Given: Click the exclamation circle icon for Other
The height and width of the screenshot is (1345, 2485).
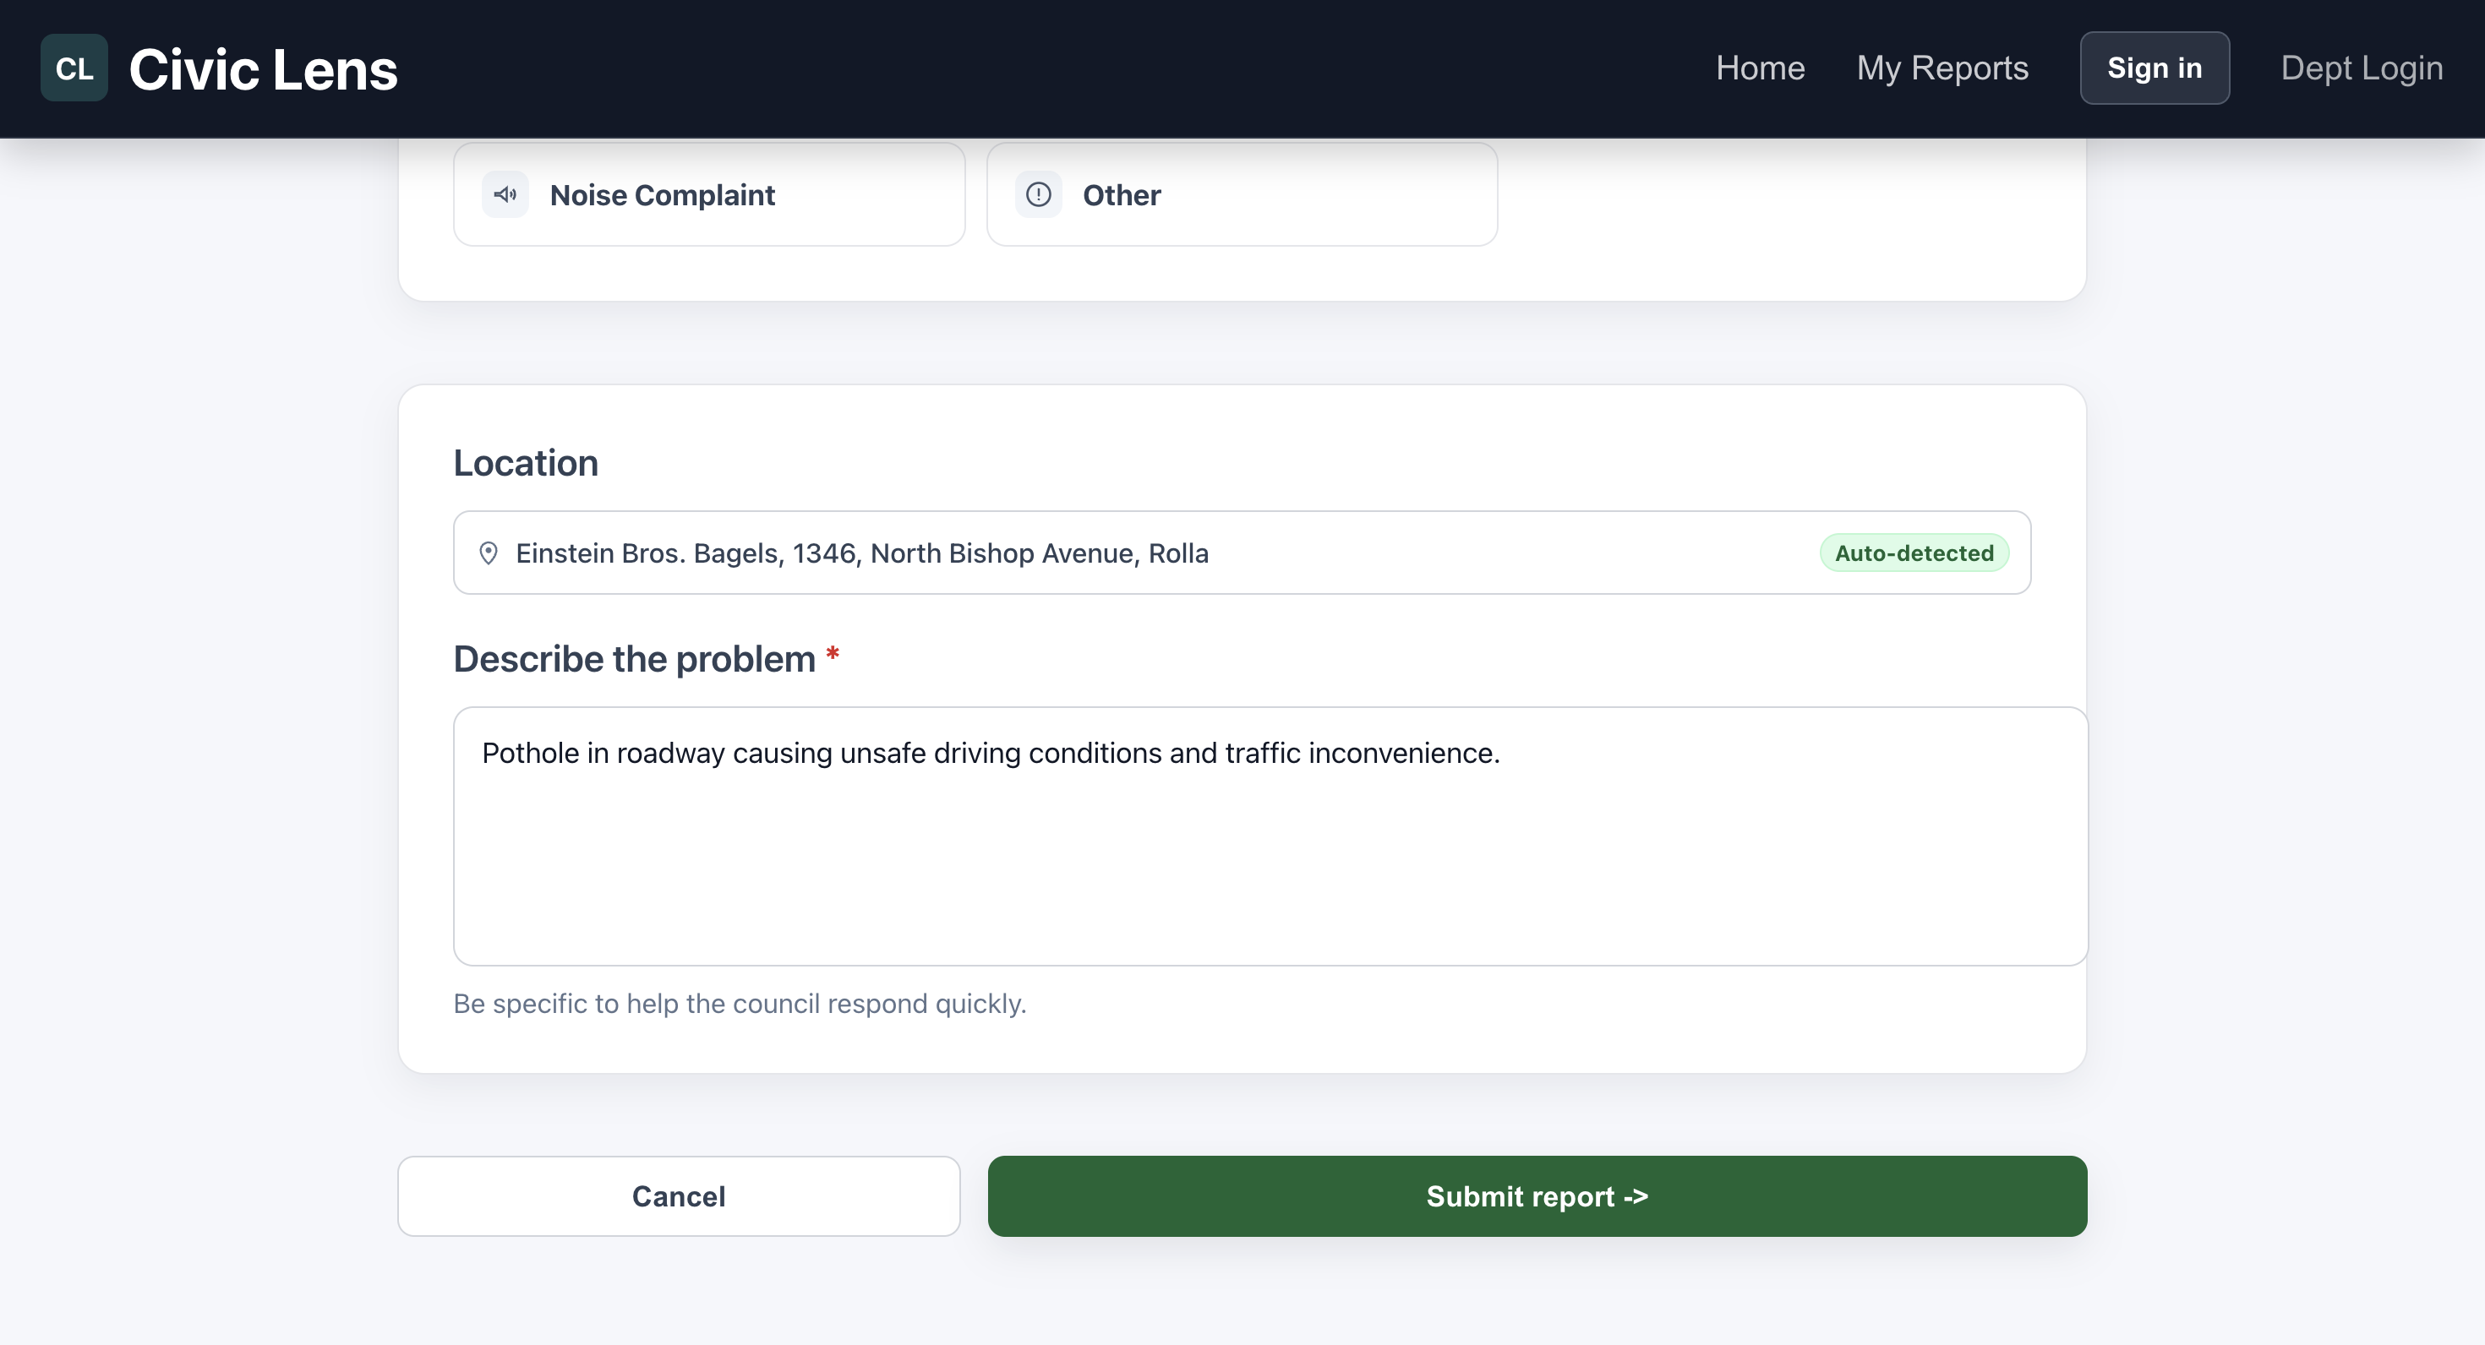Looking at the screenshot, I should tap(1038, 195).
